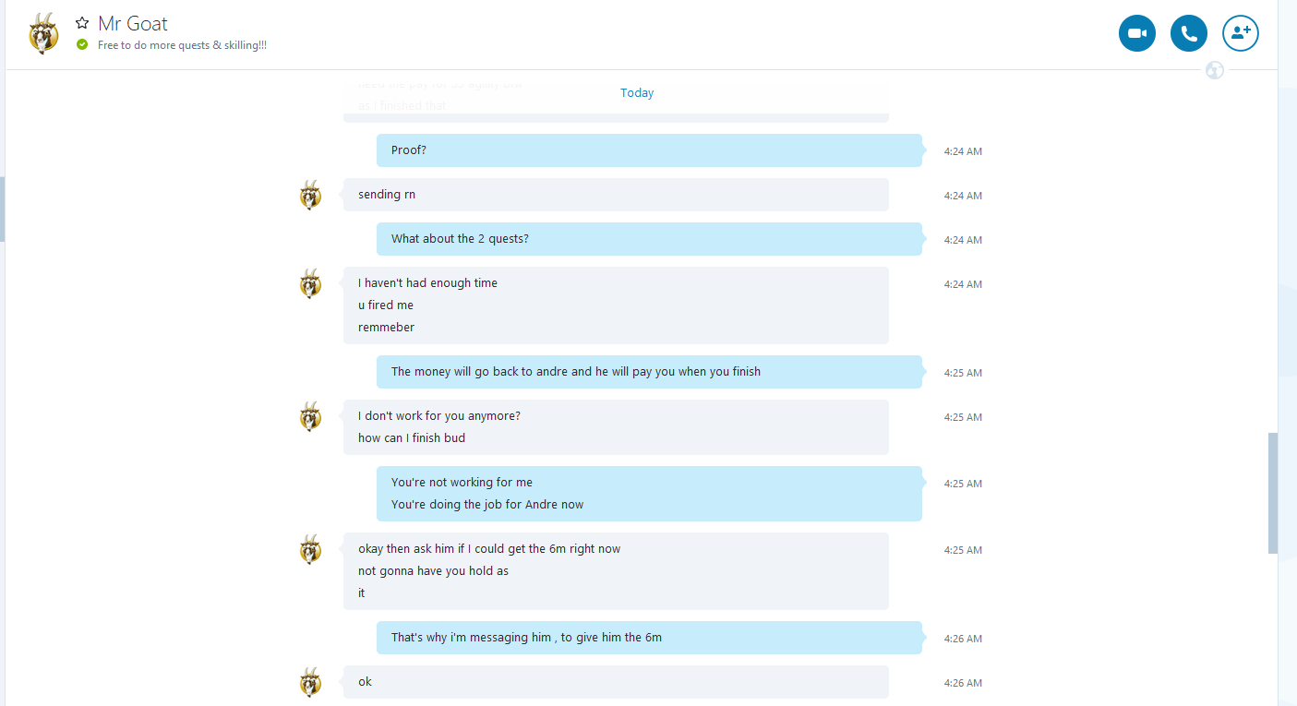Click the avatar next to "I haven't had enough time"
This screenshot has width=1297, height=706.
pos(310,283)
